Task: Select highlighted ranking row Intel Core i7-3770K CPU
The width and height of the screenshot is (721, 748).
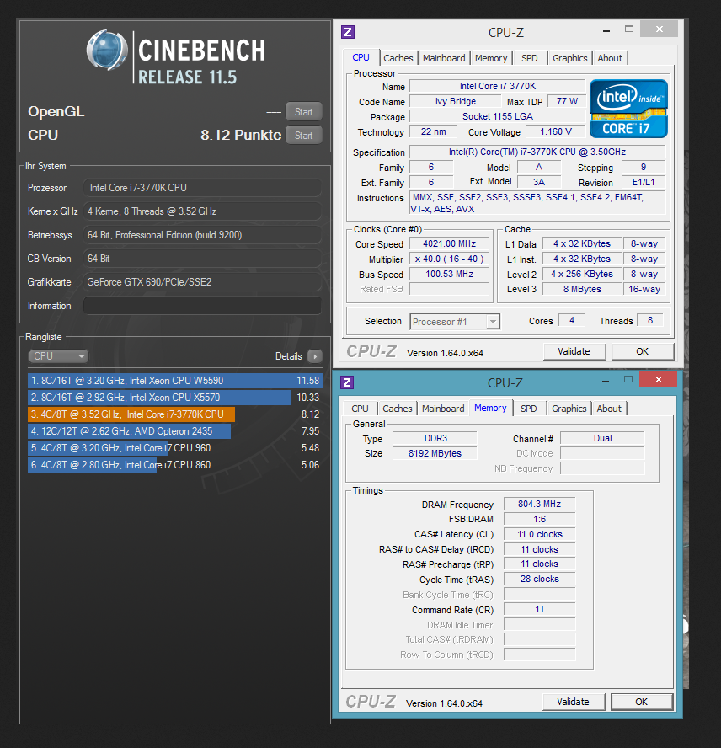Action: 175,414
